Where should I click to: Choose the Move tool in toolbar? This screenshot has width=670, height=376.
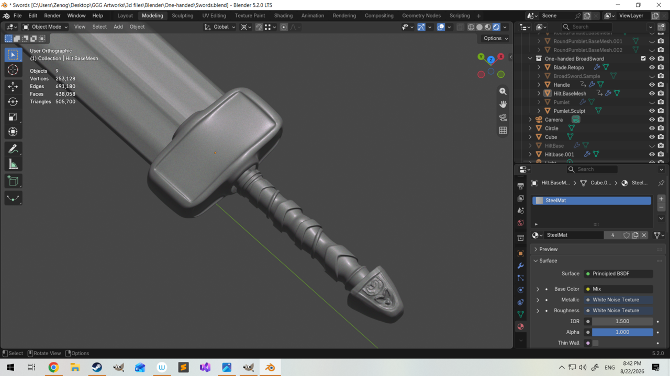13,86
